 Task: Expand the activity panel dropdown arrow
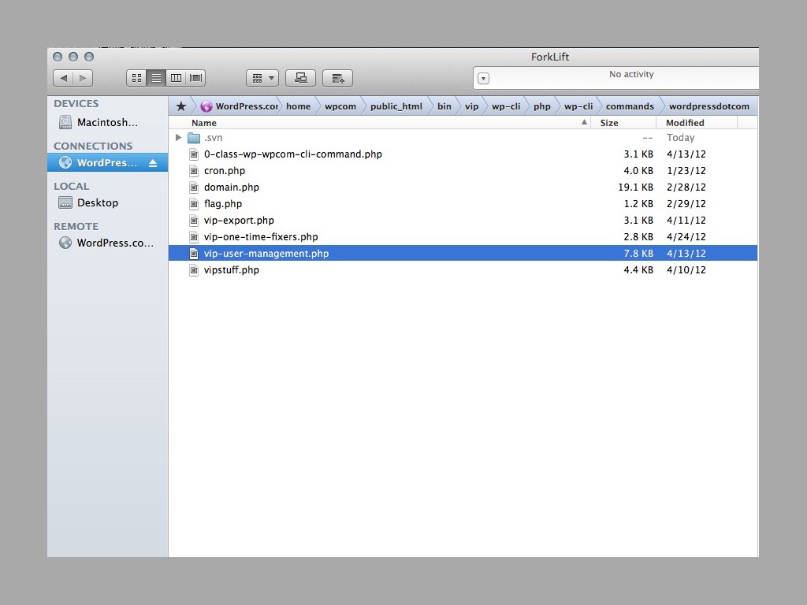[483, 79]
